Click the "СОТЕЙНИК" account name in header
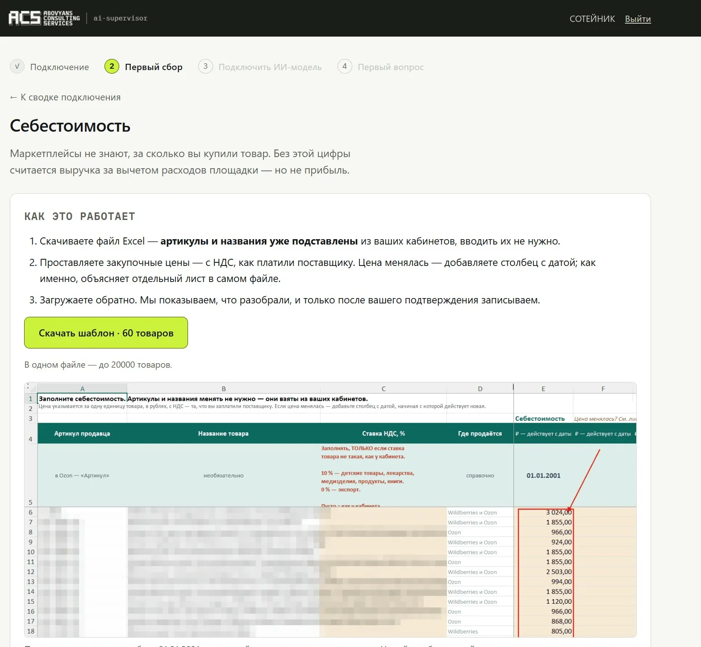The width and height of the screenshot is (701, 647). [x=592, y=19]
